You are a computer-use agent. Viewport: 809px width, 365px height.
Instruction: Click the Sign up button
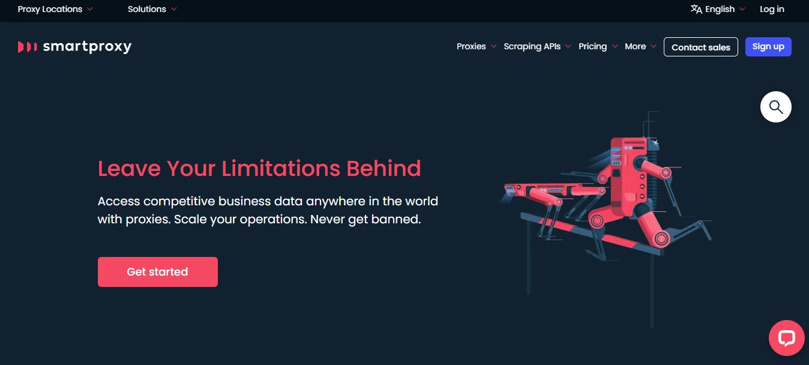coord(768,47)
